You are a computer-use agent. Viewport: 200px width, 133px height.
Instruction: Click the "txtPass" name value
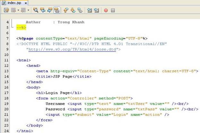(146, 109)
